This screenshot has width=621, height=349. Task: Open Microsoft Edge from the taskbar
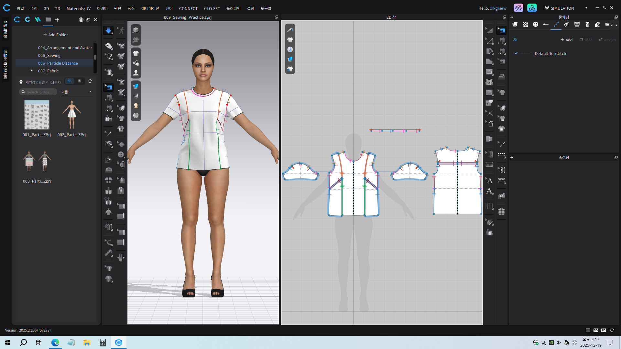55,343
